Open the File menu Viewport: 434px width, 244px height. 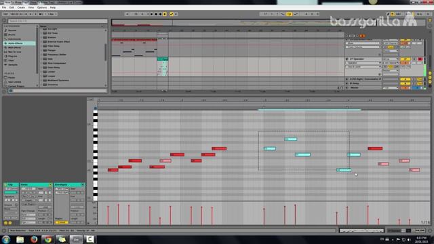pyautogui.click(x=4, y=7)
